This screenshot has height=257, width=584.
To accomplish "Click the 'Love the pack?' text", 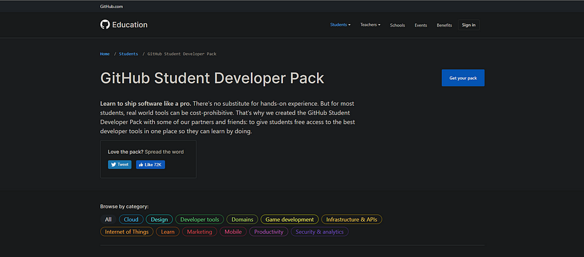I will 125,152.
